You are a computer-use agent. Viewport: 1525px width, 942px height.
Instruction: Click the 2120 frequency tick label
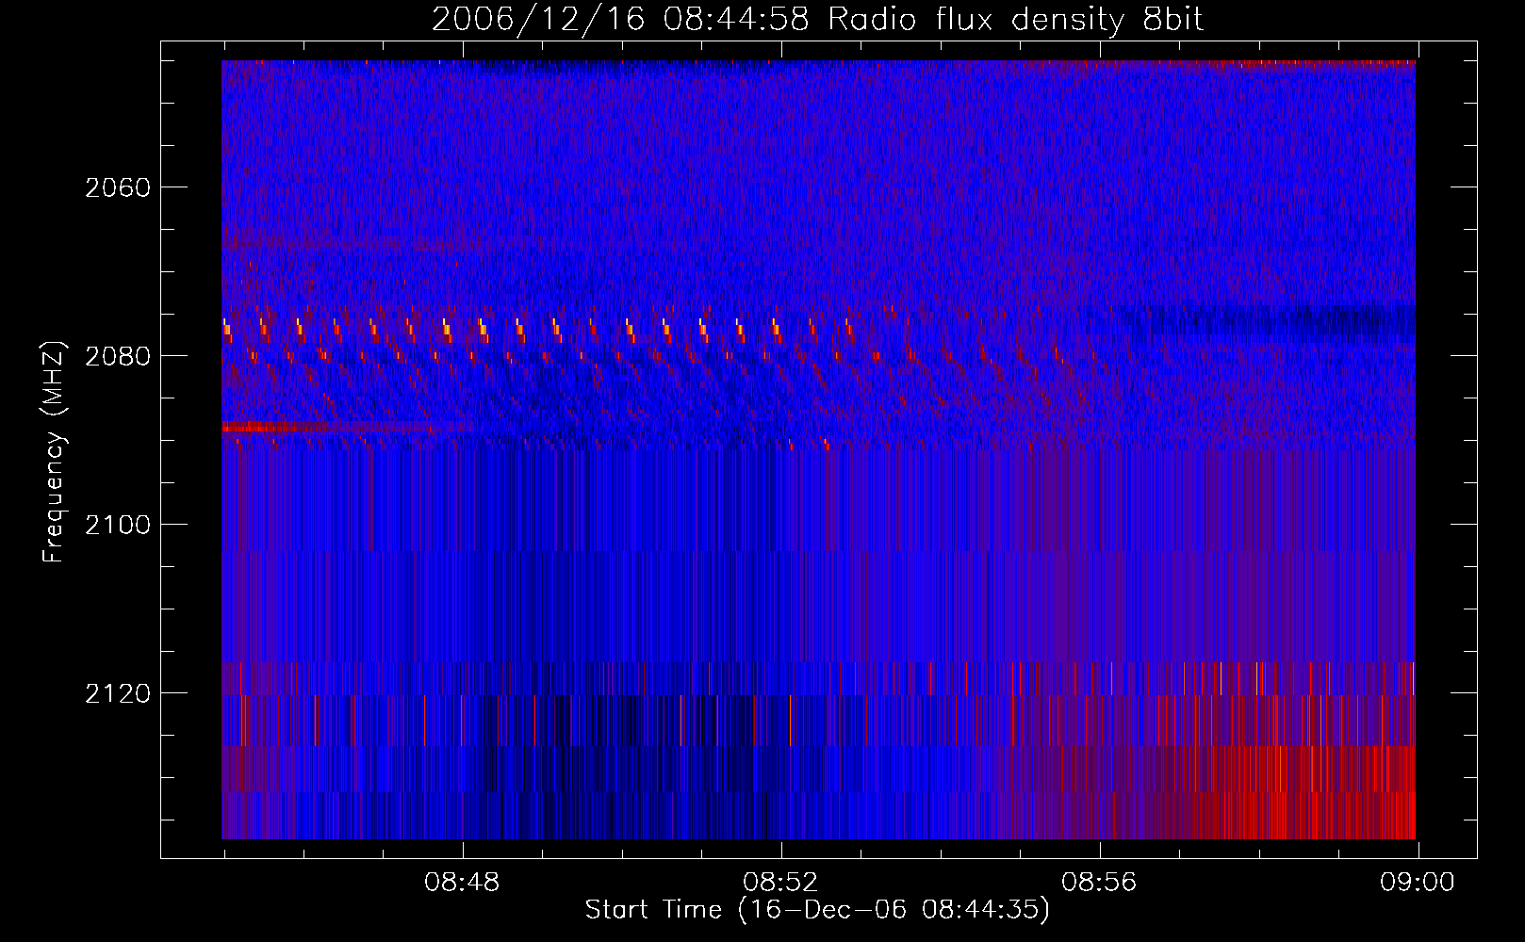click(118, 693)
